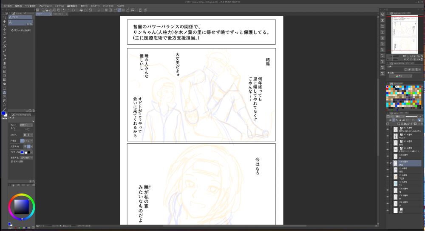Toggle Snap to Grid icon
Viewport: 425px width, 231px height.
pos(124,10)
